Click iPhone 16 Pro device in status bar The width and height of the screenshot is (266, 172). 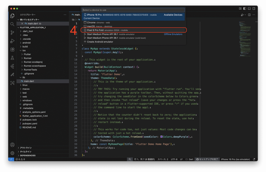(x=235, y=159)
